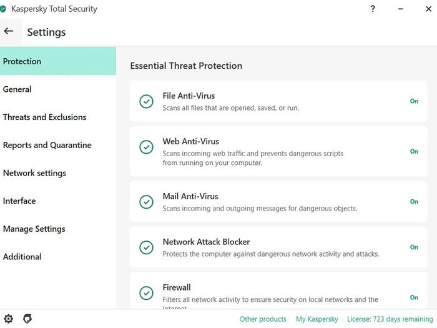
Task: Select the Protection settings tab
Action: (x=57, y=61)
